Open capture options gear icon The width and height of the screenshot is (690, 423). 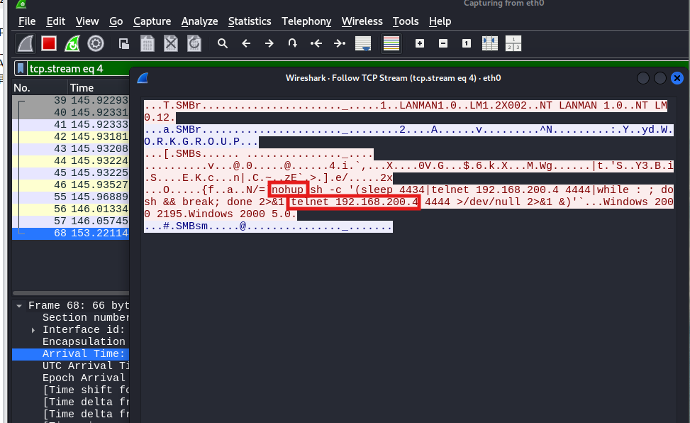pyautogui.click(x=96, y=43)
